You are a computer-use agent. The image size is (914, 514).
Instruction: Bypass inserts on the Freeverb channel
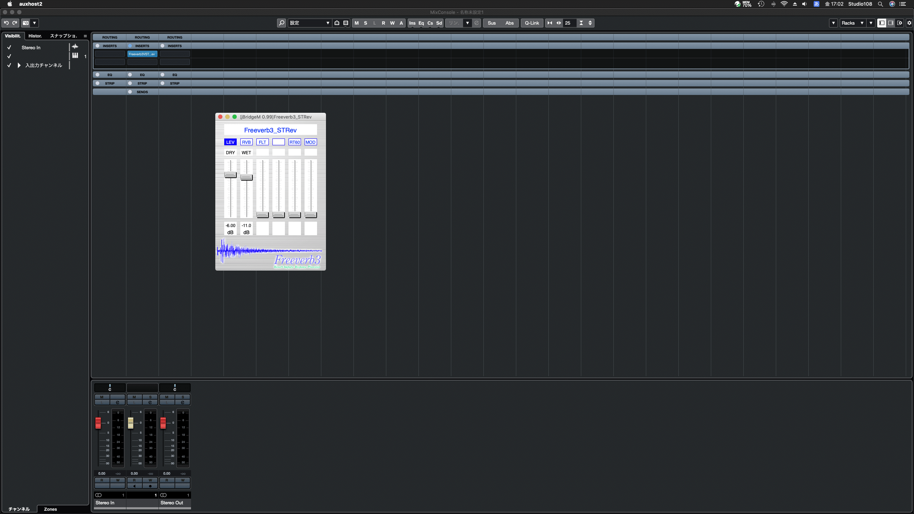(130, 46)
